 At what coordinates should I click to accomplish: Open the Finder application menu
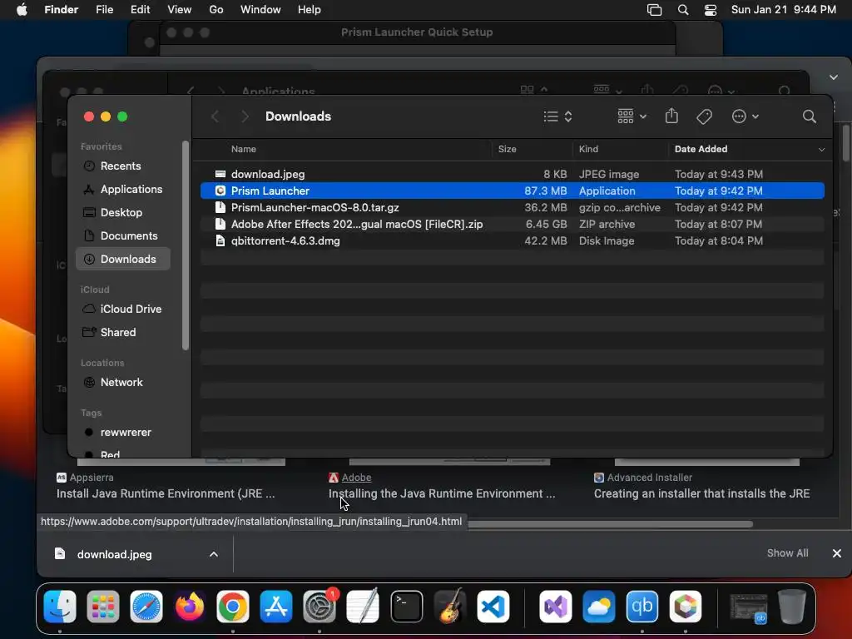coord(61,10)
